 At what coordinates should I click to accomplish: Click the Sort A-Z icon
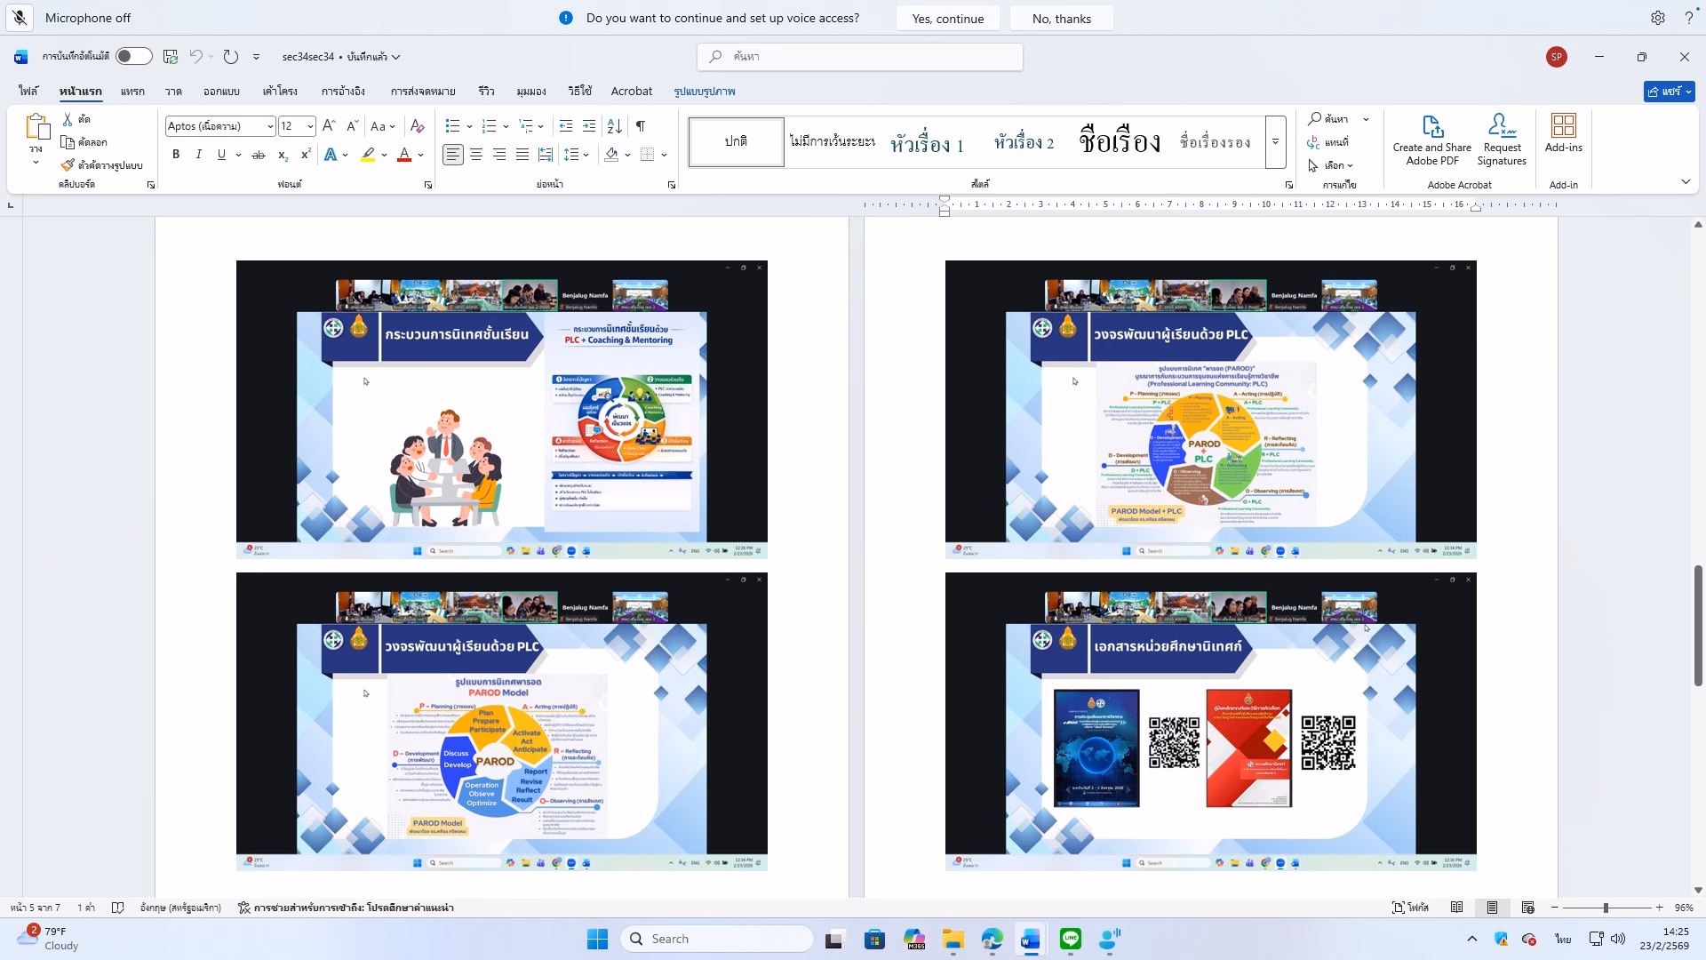(x=614, y=126)
